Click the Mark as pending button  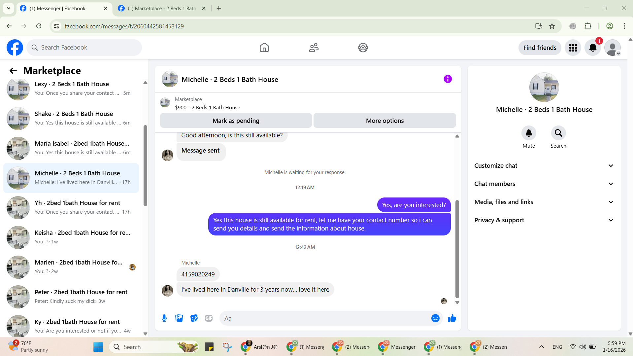click(236, 121)
